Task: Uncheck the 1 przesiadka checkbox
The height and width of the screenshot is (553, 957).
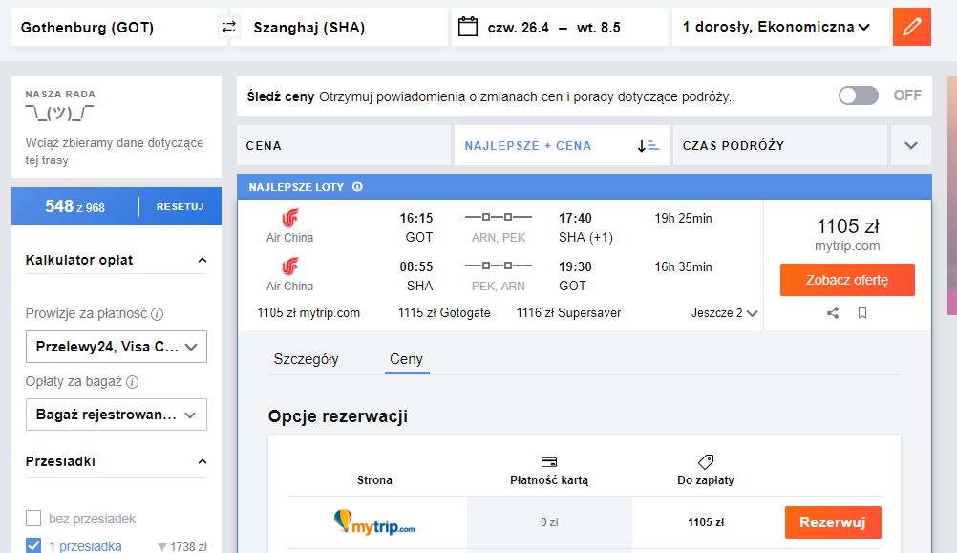Action: [x=33, y=545]
